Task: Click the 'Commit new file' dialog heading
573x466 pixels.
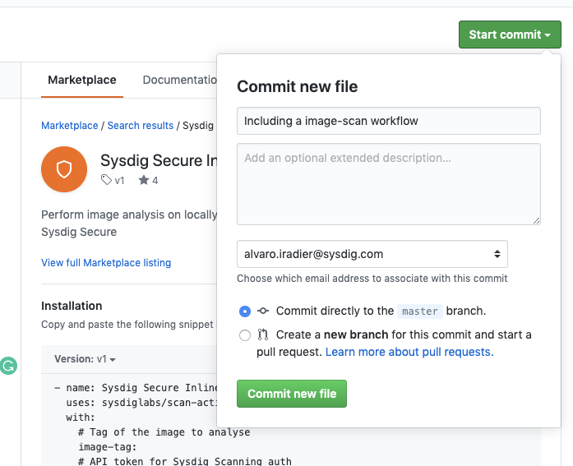Action: pyautogui.click(x=297, y=87)
